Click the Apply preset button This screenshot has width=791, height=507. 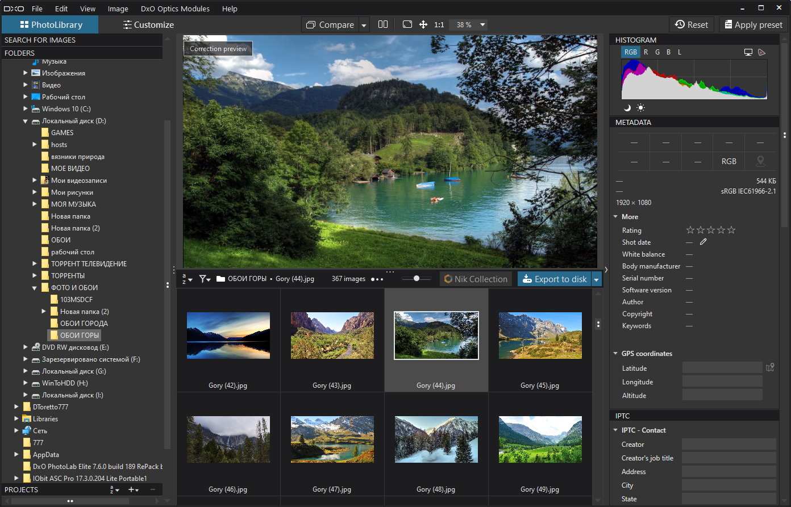click(753, 24)
